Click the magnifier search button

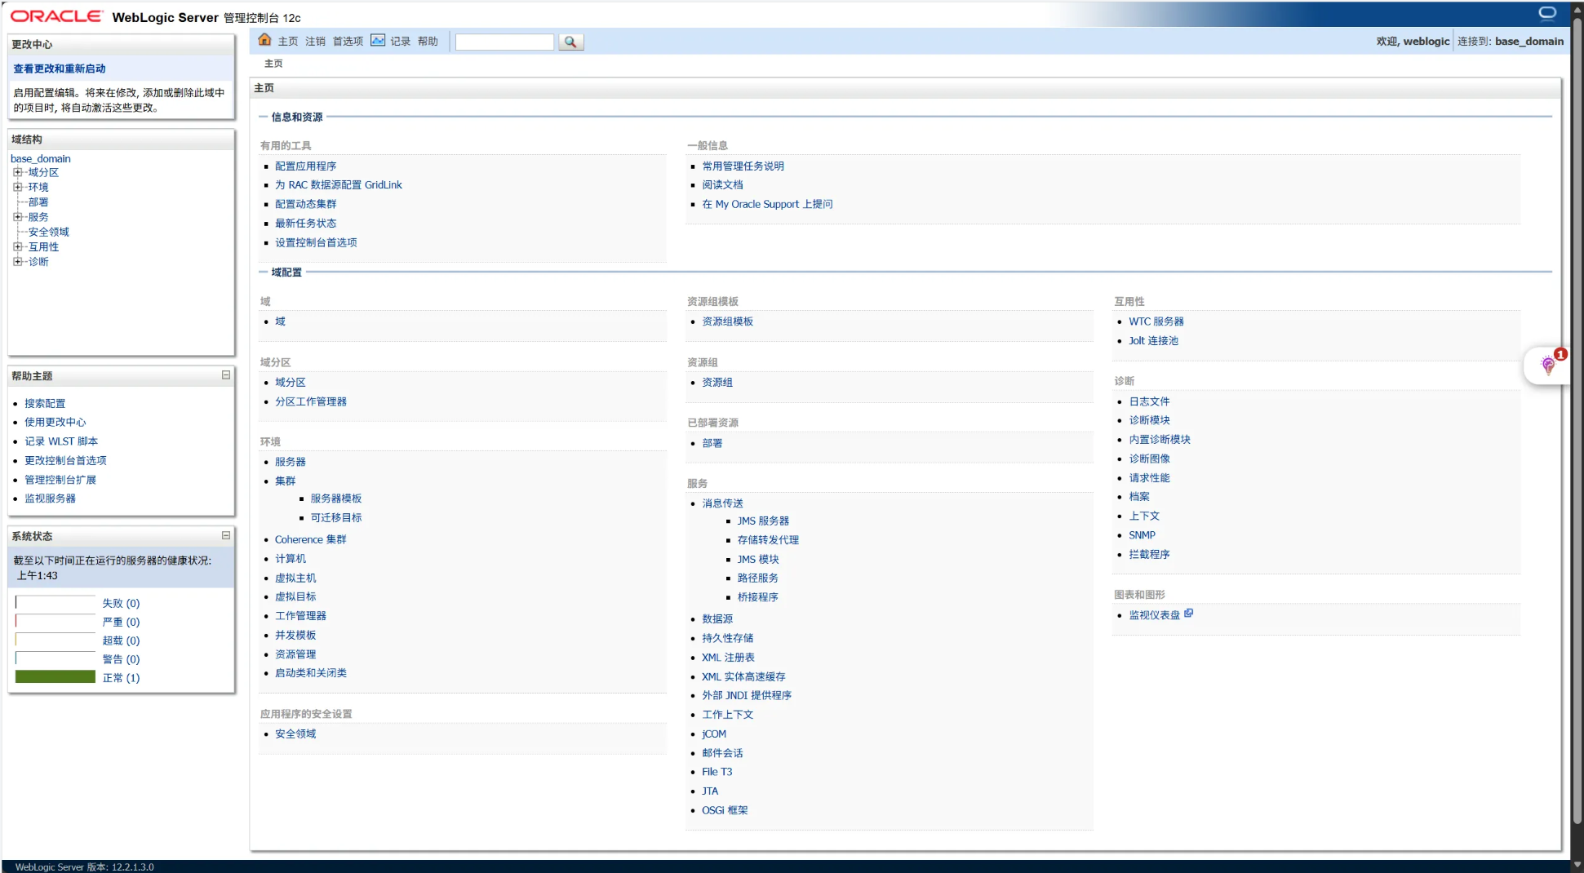pos(570,42)
